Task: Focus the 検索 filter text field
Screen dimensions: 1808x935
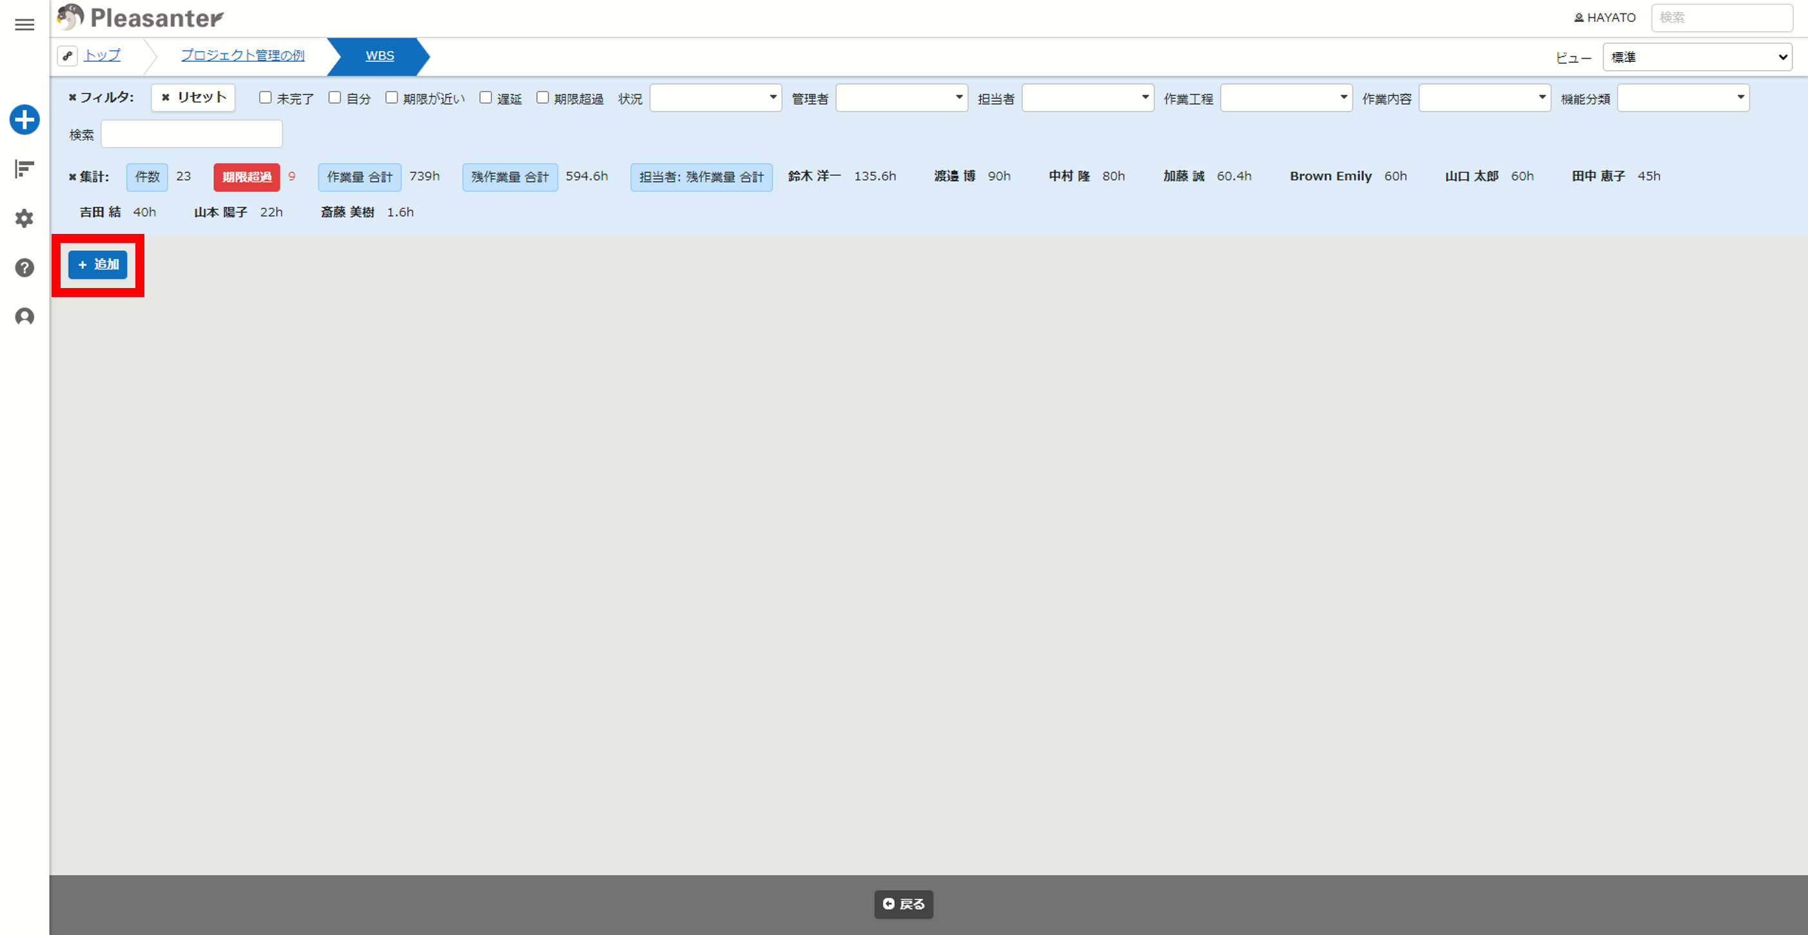Action: 191,134
